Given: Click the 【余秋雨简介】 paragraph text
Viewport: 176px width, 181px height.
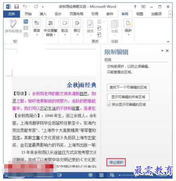Looking at the screenshot, I should (x=54, y=130).
